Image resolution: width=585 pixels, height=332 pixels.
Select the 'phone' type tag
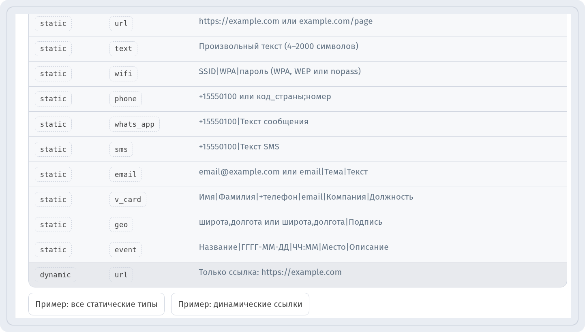[x=126, y=99]
